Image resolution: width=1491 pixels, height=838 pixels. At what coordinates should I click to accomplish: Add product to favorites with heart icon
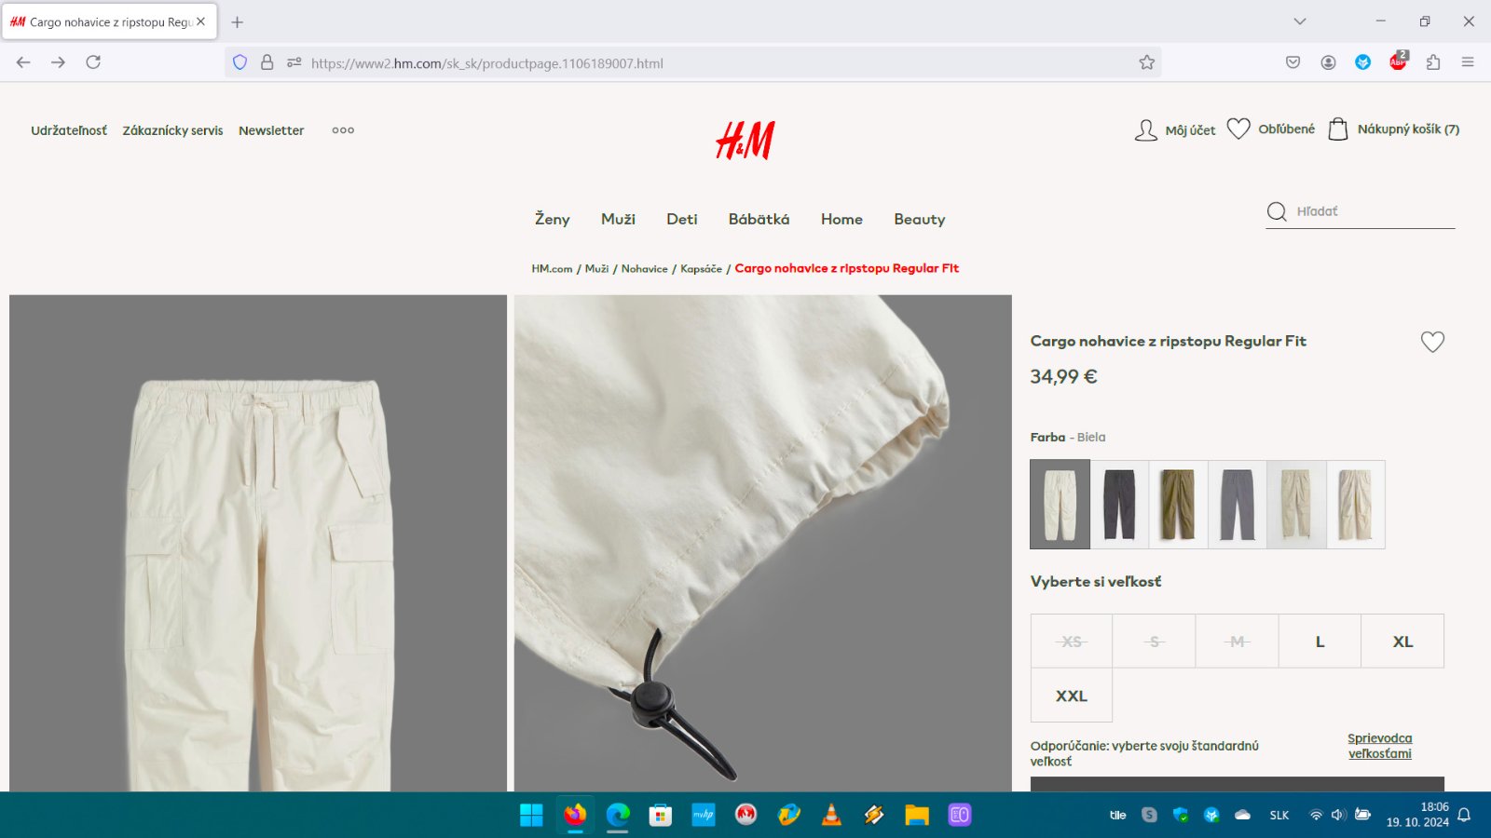[x=1432, y=342]
